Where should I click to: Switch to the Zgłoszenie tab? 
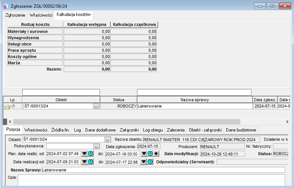coord(15,15)
